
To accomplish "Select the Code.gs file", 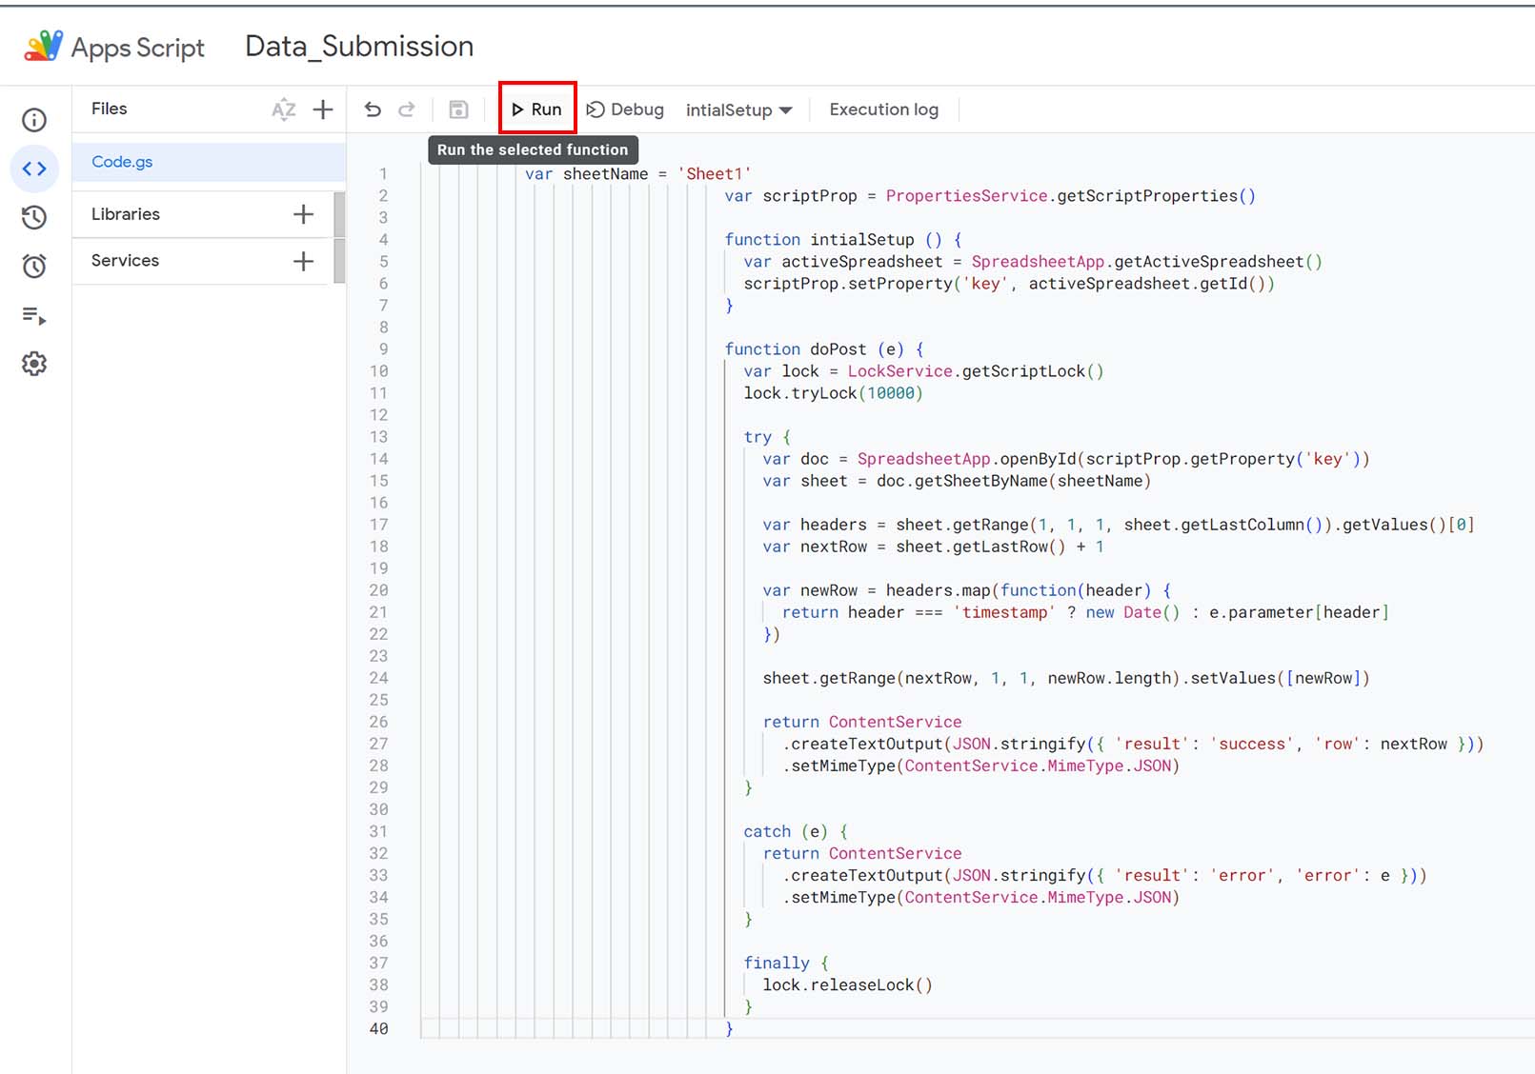I will [121, 162].
